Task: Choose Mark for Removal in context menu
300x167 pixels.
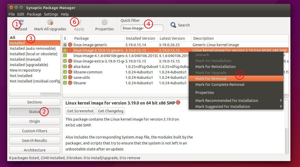Action: (236, 78)
